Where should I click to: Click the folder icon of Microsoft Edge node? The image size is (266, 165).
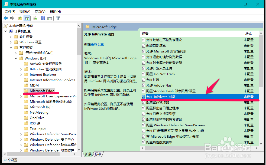26,91
